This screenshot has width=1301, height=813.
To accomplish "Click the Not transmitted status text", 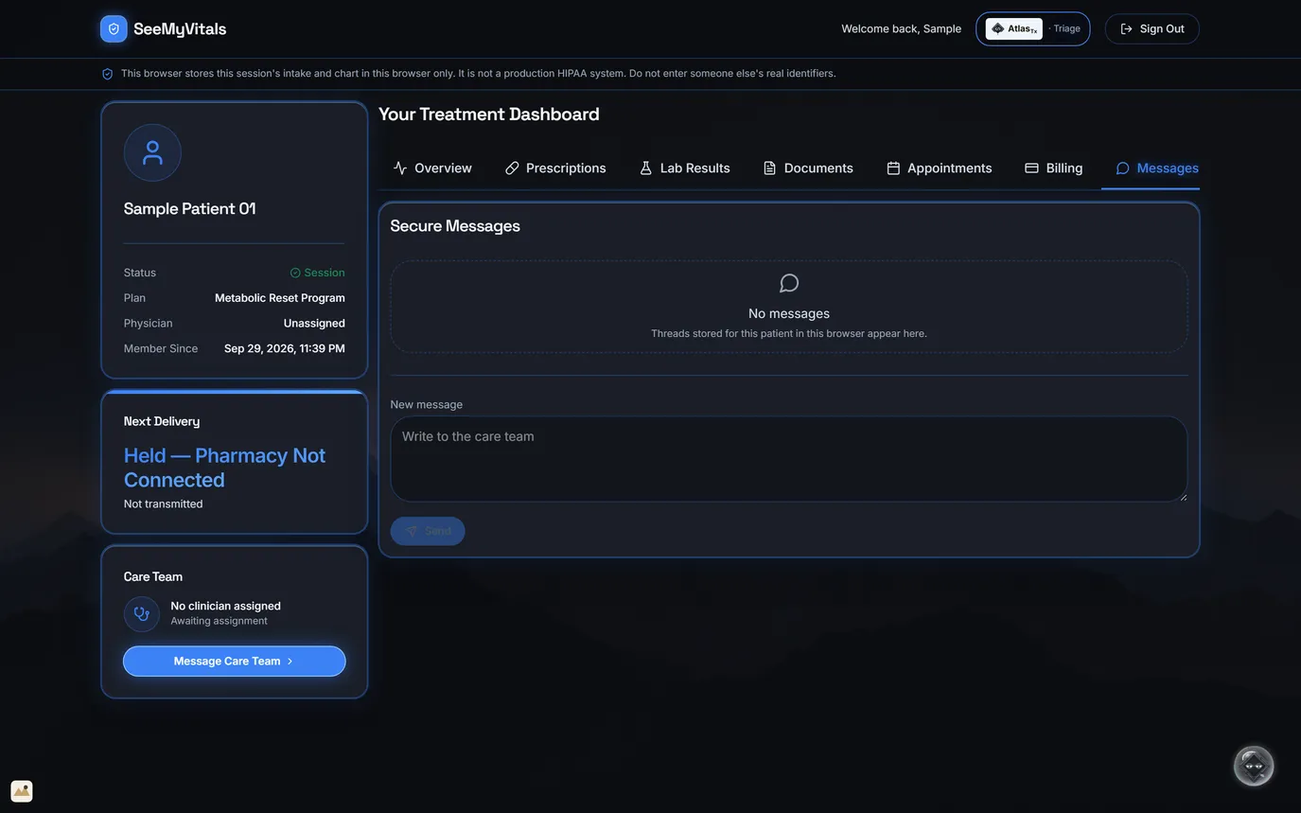I will (164, 504).
